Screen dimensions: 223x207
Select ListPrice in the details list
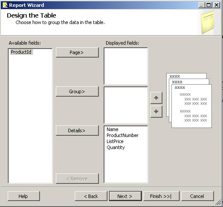[115, 141]
